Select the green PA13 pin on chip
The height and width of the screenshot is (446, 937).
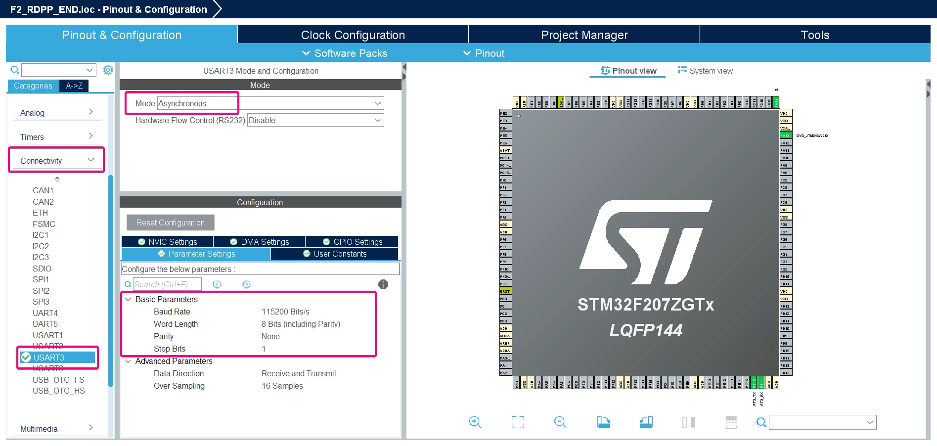click(x=786, y=135)
